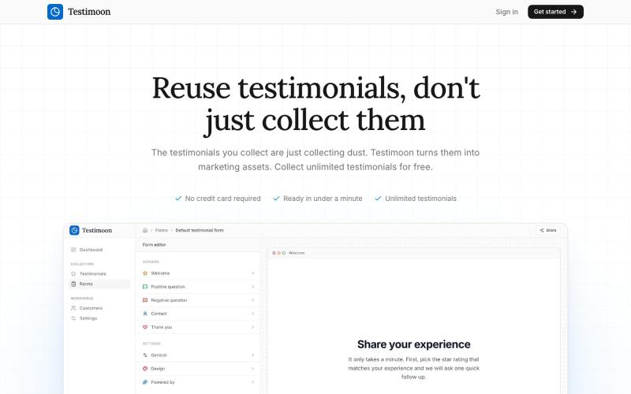Screen dimensions: 631x394
Task: Expand the Negative question chevron
Action: [252, 300]
